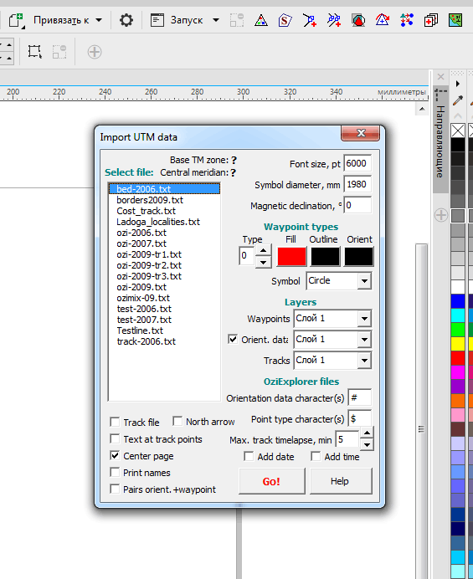Click the Go! button
The image size is (473, 579).
[x=271, y=481]
